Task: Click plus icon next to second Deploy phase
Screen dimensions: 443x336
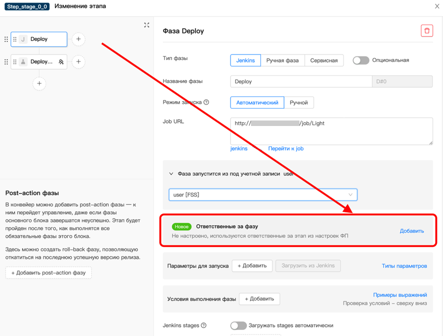Action: click(x=78, y=61)
